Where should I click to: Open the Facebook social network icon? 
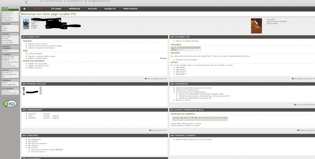pyautogui.click(x=24, y=88)
